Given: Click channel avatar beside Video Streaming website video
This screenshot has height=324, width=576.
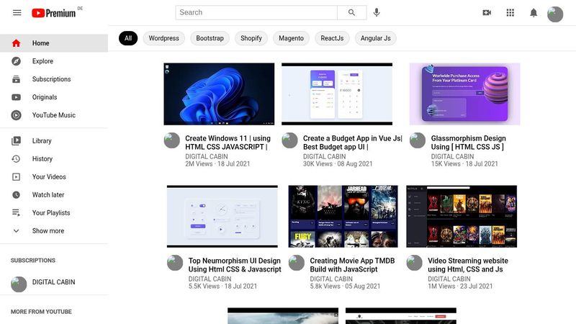Looking at the screenshot, I should coord(414,263).
